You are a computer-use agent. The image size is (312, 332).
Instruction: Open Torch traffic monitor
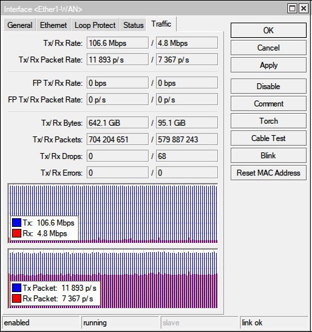[269, 121]
